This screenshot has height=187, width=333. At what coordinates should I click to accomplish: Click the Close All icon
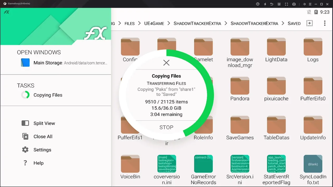(25, 136)
